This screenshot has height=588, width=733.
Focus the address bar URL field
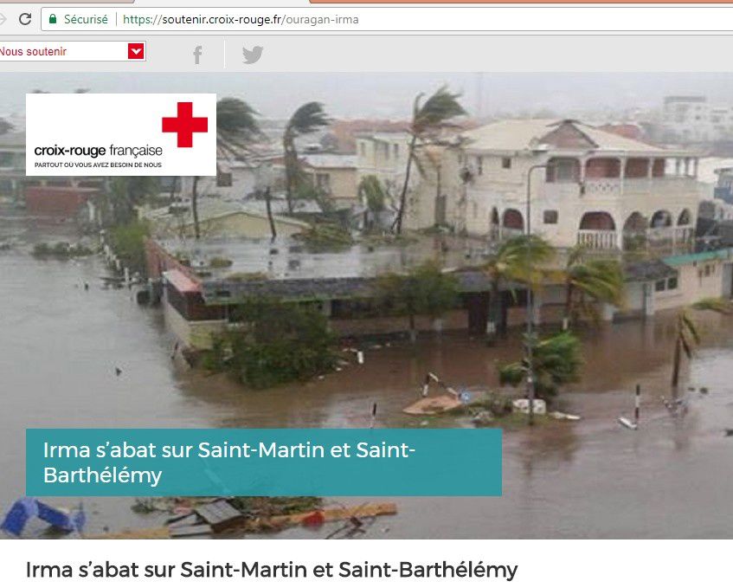[388, 19]
